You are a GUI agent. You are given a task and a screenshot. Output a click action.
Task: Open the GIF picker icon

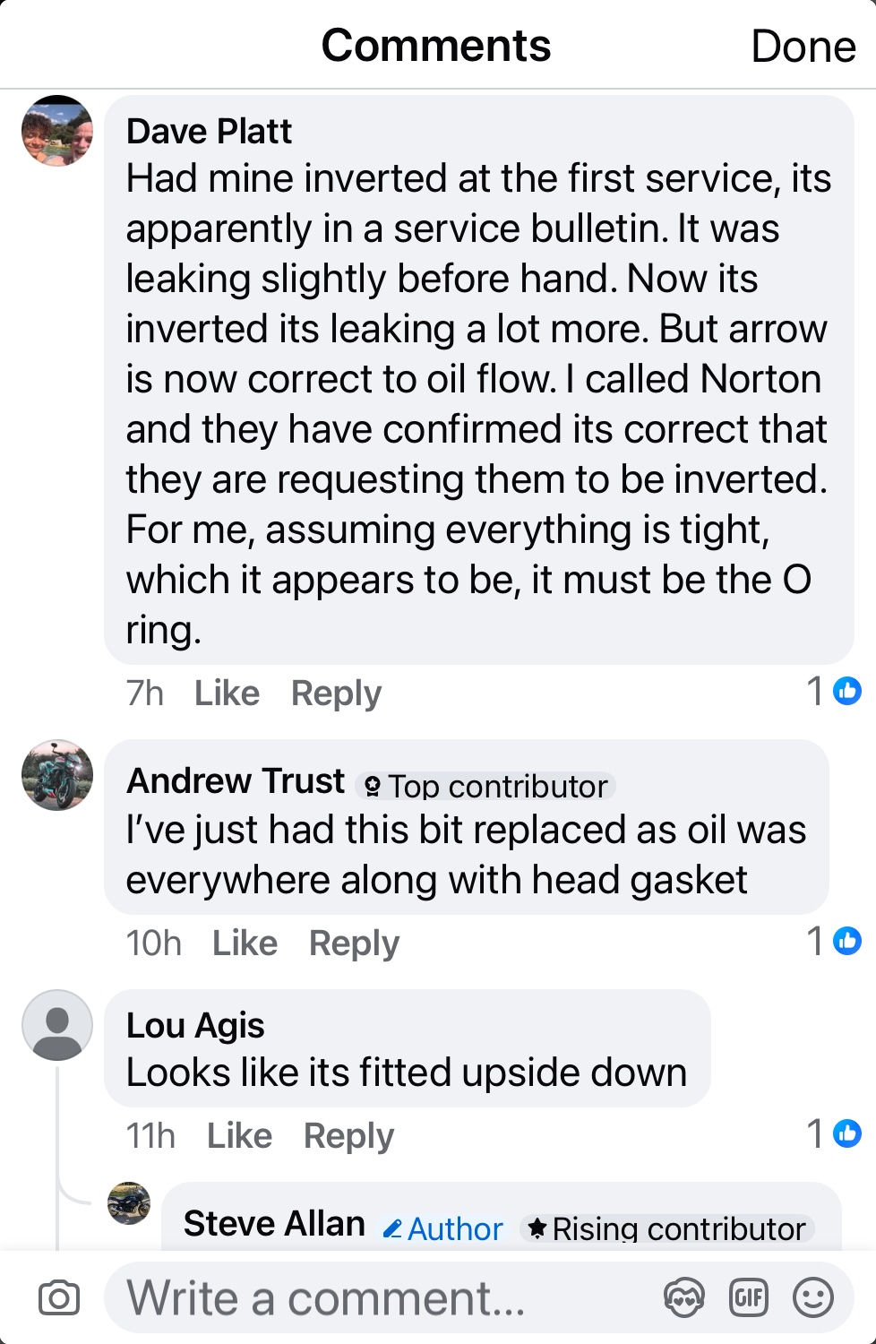pyautogui.click(x=749, y=1297)
